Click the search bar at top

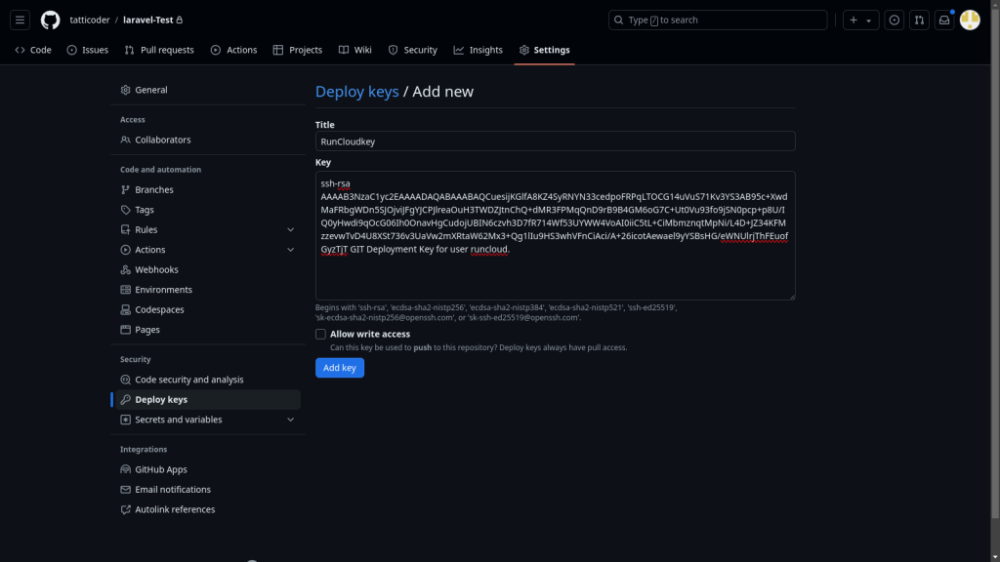(x=718, y=20)
